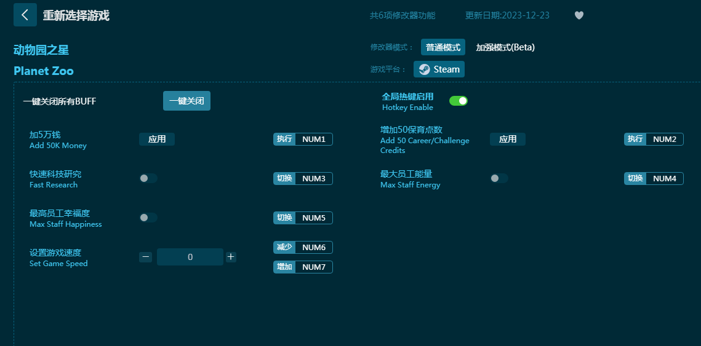
Task: Click the Max Staff Happiness label
Action: point(66,224)
